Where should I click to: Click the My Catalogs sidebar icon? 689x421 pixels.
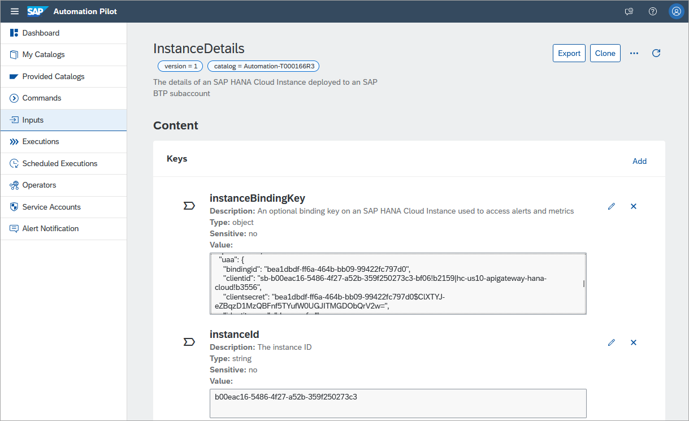[14, 55]
